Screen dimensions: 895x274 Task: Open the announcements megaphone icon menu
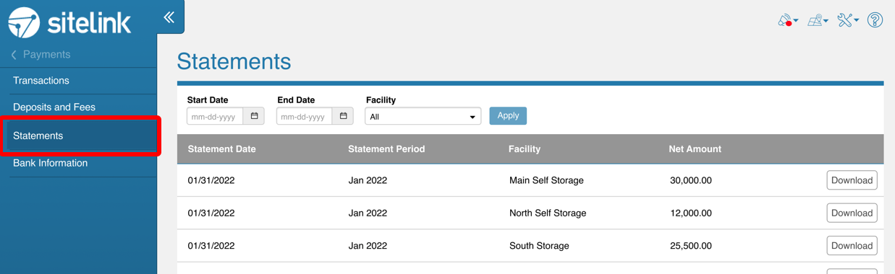click(x=787, y=20)
